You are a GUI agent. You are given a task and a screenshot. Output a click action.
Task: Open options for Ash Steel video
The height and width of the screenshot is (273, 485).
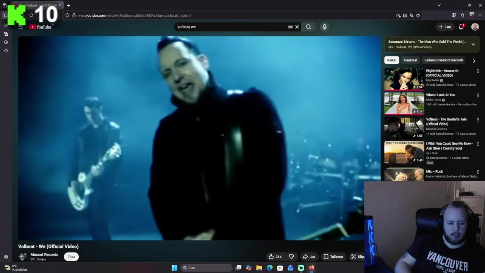click(x=478, y=144)
